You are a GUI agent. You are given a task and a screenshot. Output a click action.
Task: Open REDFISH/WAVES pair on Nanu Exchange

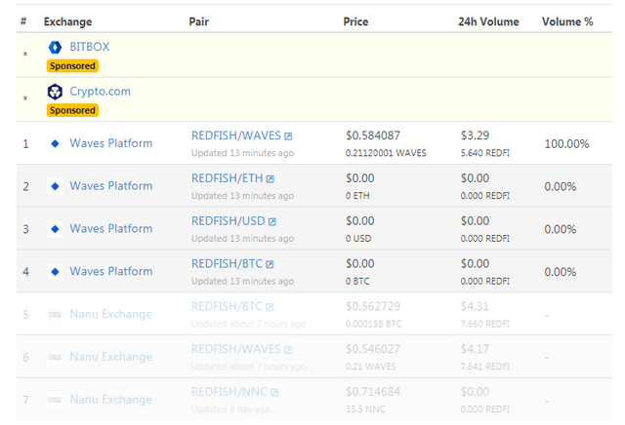236,349
